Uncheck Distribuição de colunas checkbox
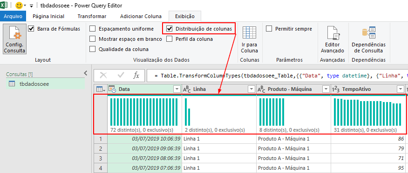The width and height of the screenshot is (408, 173). coord(170,29)
